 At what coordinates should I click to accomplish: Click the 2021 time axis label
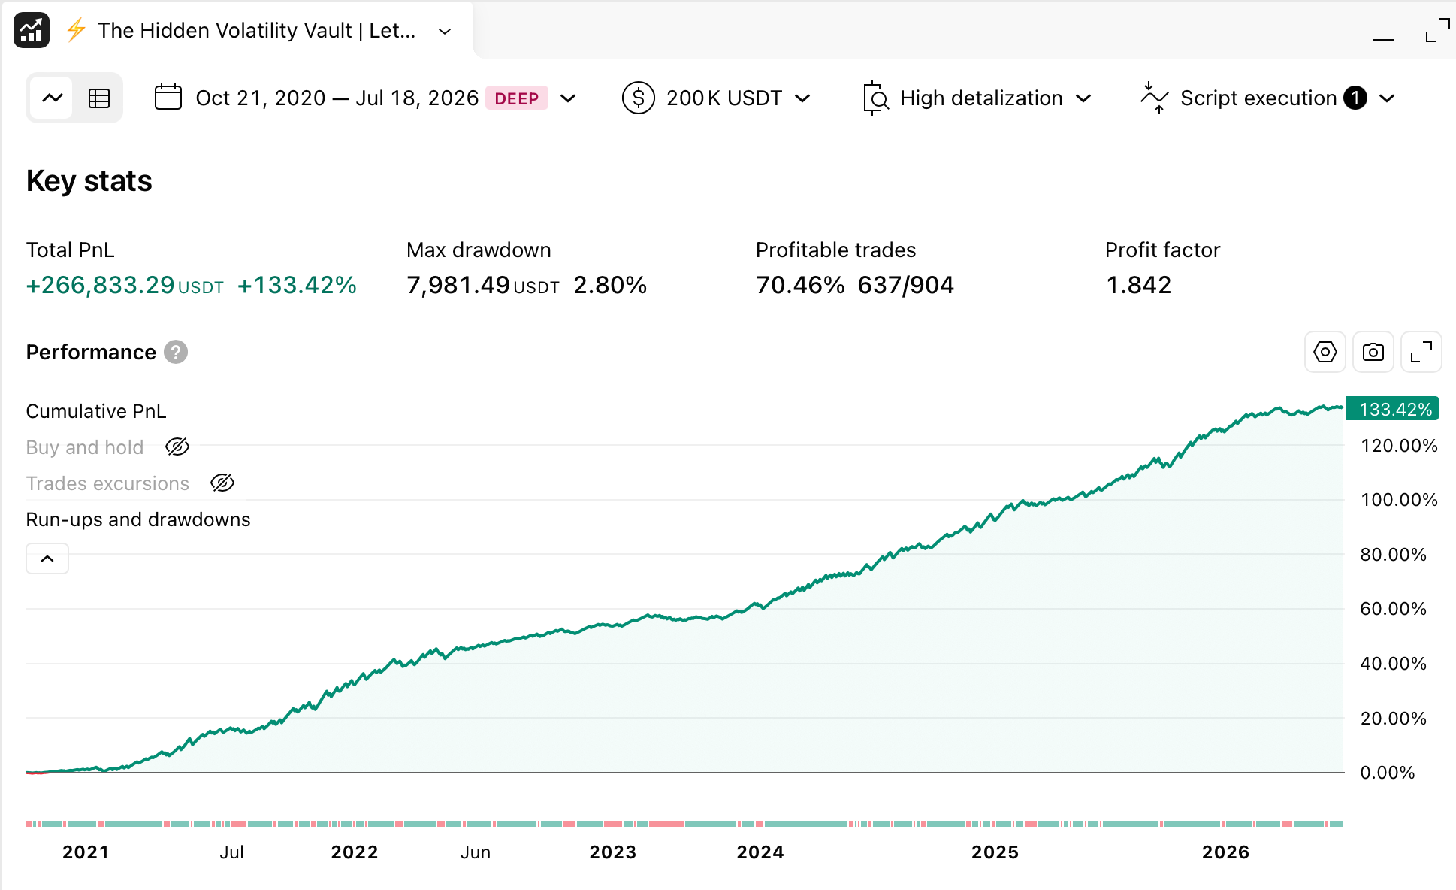86,852
